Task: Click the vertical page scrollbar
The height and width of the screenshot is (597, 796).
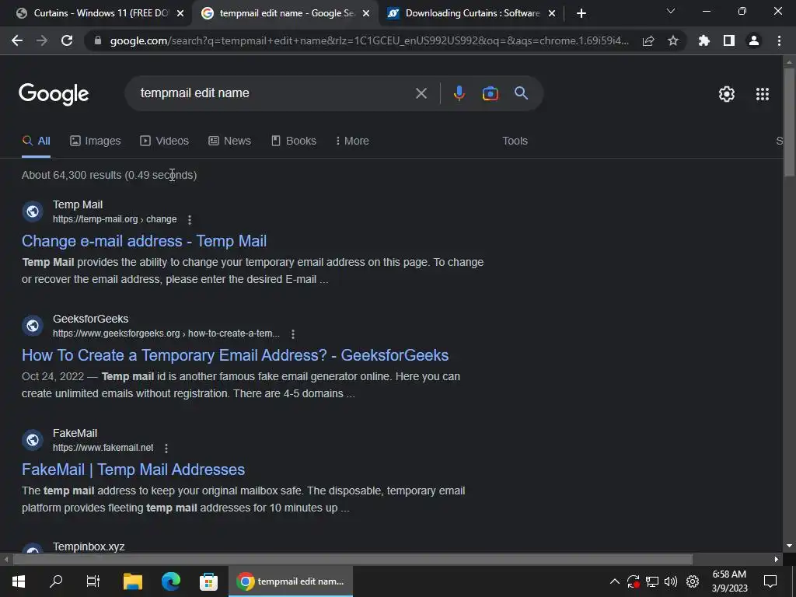Action: point(789,122)
